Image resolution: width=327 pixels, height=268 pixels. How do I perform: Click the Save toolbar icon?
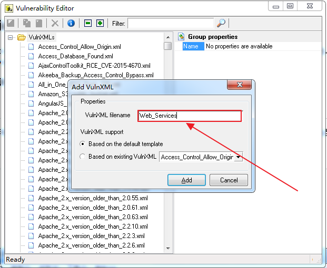click(x=10, y=23)
